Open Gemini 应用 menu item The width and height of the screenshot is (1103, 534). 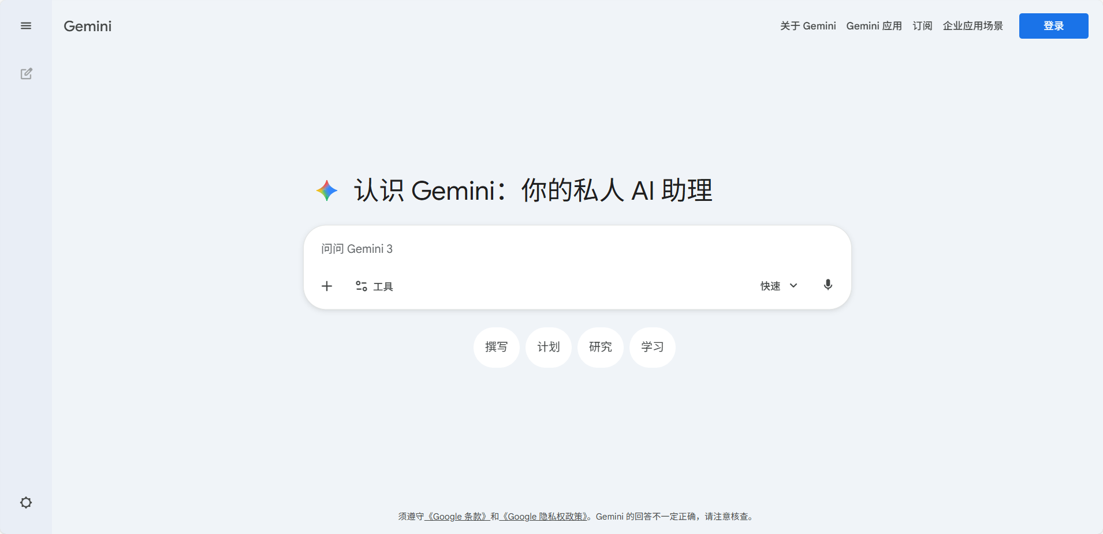tap(874, 26)
